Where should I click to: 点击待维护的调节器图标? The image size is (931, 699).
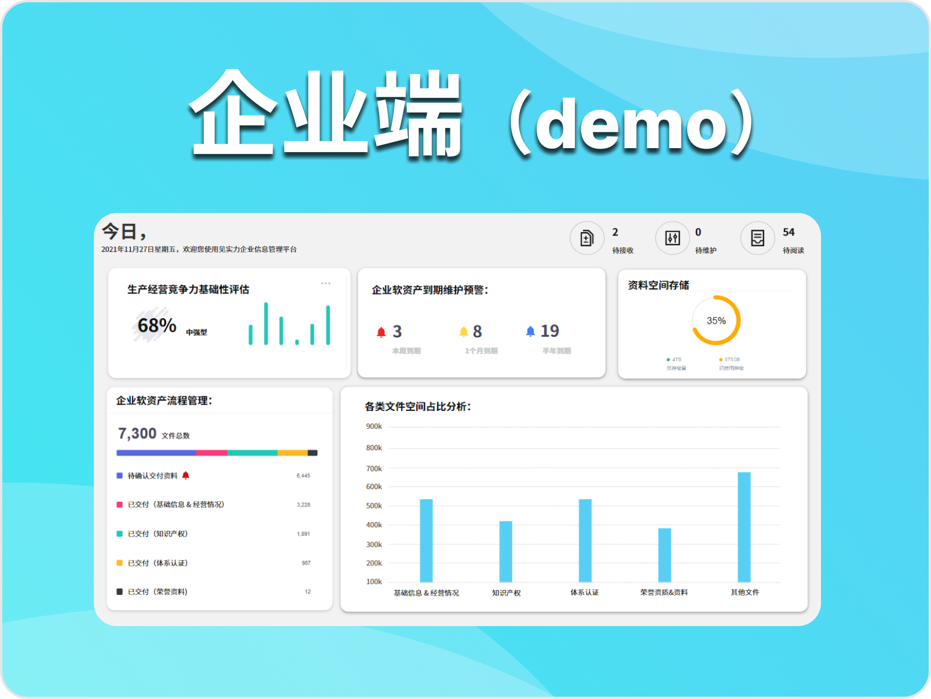(672, 238)
